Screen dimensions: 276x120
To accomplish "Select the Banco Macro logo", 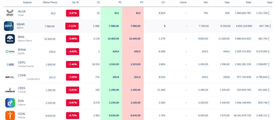I will tap(10, 39).
